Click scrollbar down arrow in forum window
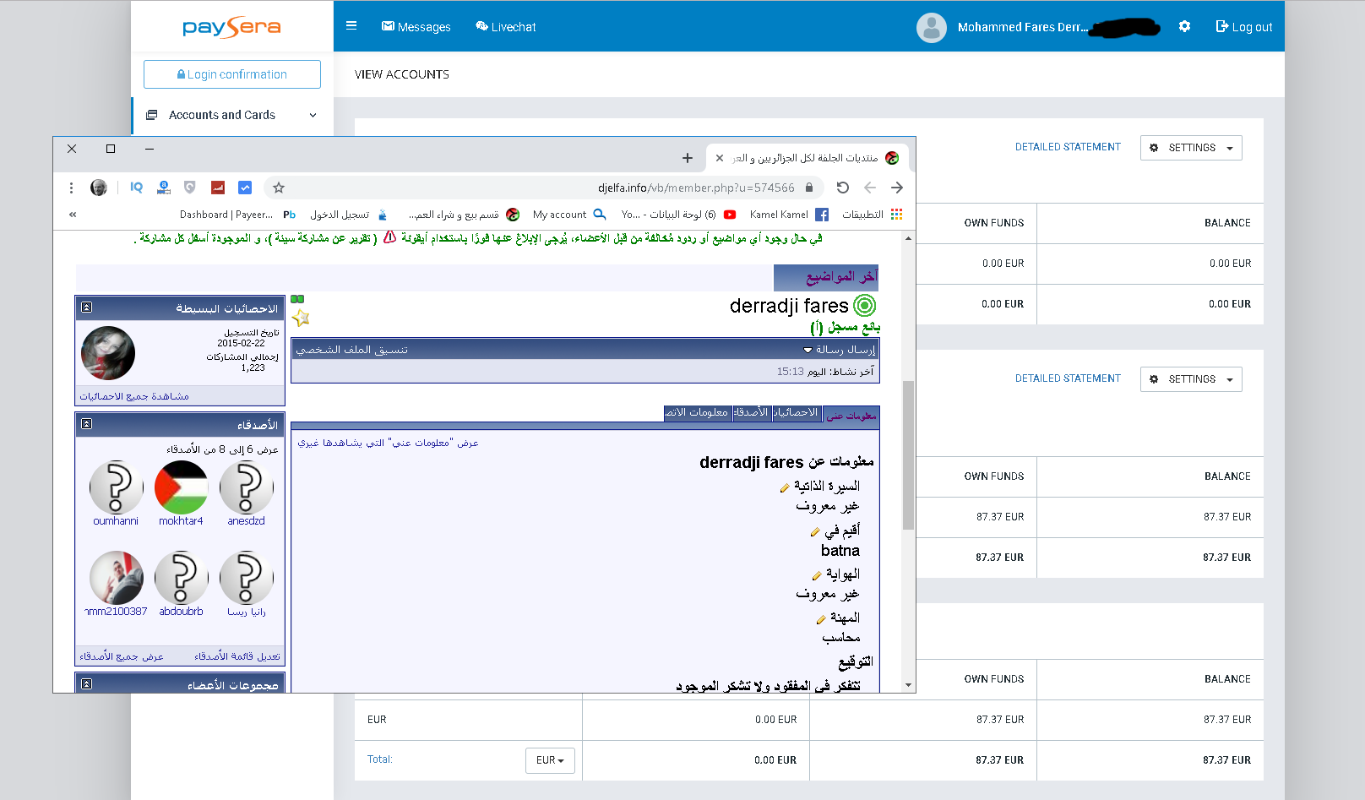The width and height of the screenshot is (1365, 800). (909, 685)
